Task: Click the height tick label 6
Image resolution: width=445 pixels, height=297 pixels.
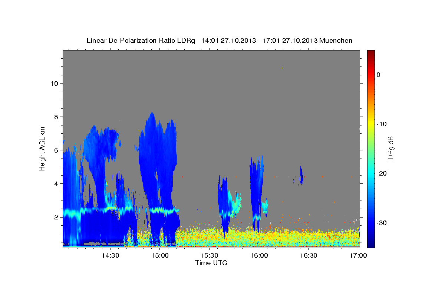Action: (56, 150)
